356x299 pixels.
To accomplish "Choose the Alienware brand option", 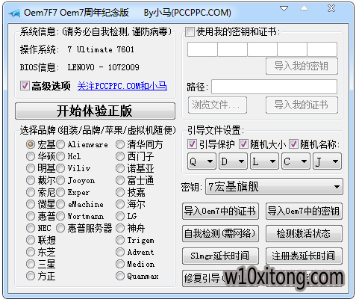I will (x=60, y=144).
